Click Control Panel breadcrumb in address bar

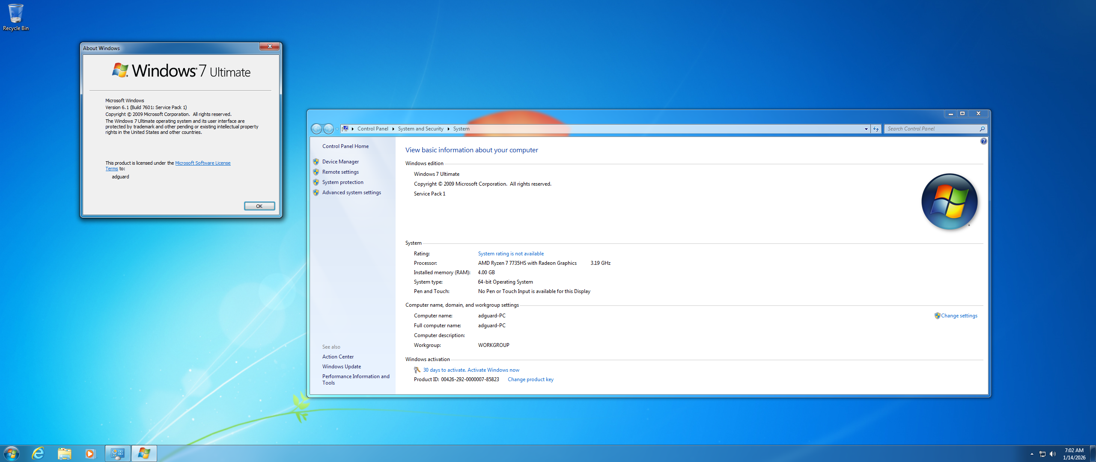[372, 129]
